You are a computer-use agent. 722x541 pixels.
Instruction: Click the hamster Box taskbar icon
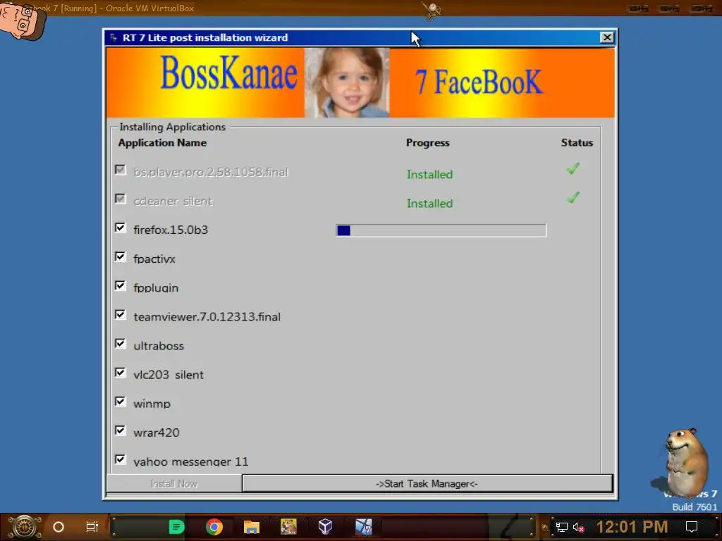click(288, 527)
